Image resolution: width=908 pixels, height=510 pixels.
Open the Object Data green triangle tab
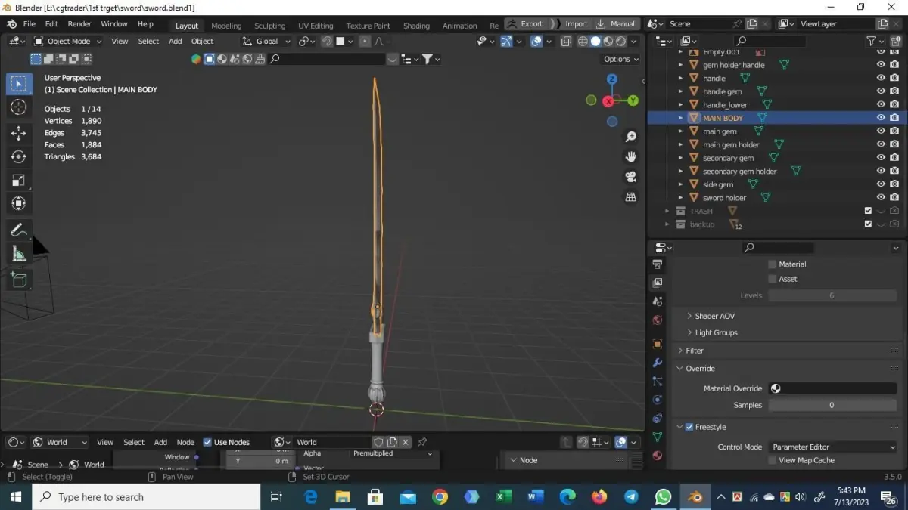click(658, 437)
